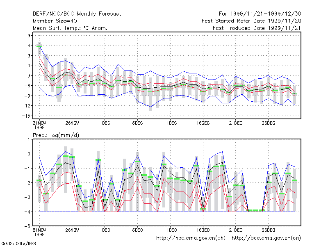
Task: Click the Member Size=40 text
Action: pos(55,21)
